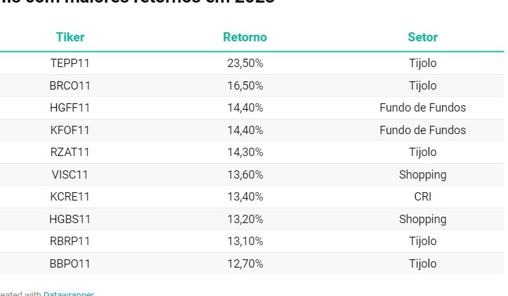Select the Setor column header

point(422,37)
